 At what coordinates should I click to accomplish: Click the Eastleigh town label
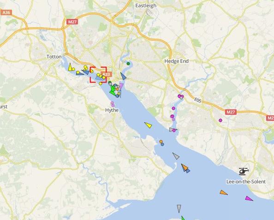tap(146, 6)
